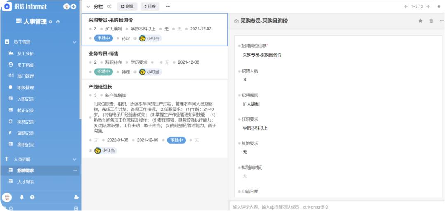
Task: Open the help question mark icon
Action: [32, 197]
